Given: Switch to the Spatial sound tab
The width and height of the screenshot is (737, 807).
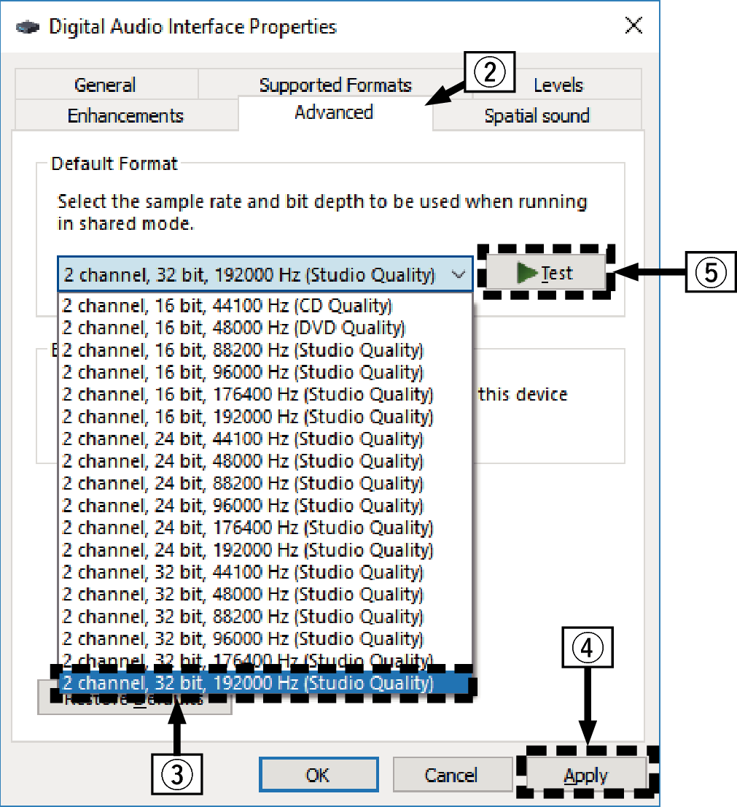Looking at the screenshot, I should point(537,115).
